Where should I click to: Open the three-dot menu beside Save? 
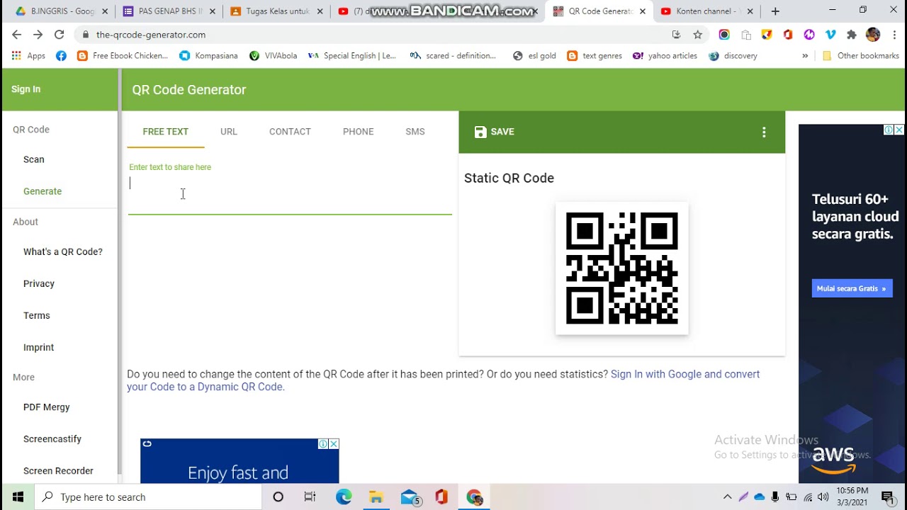764,132
